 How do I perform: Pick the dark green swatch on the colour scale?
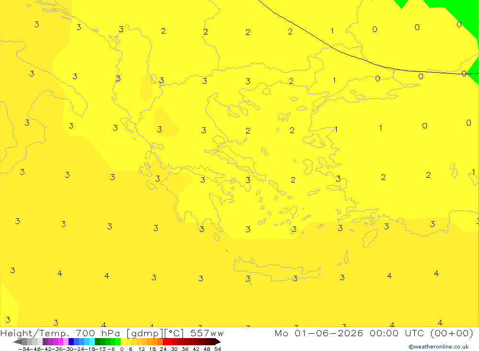point(97,342)
